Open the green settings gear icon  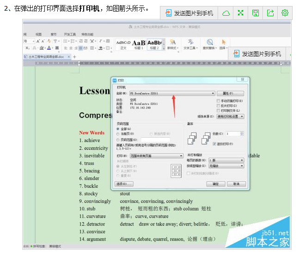pos(285,13)
